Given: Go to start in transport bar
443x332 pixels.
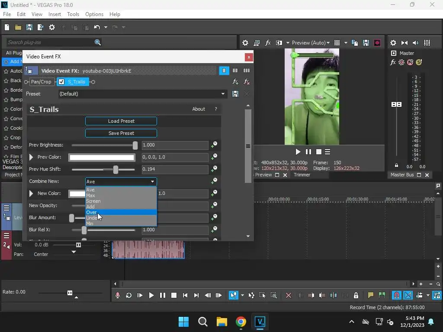Looking at the screenshot, I should [185, 295].
